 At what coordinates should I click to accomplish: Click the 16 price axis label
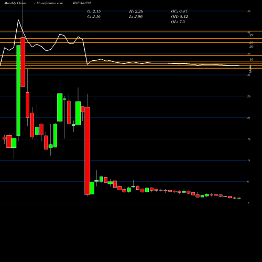coord(249,139)
